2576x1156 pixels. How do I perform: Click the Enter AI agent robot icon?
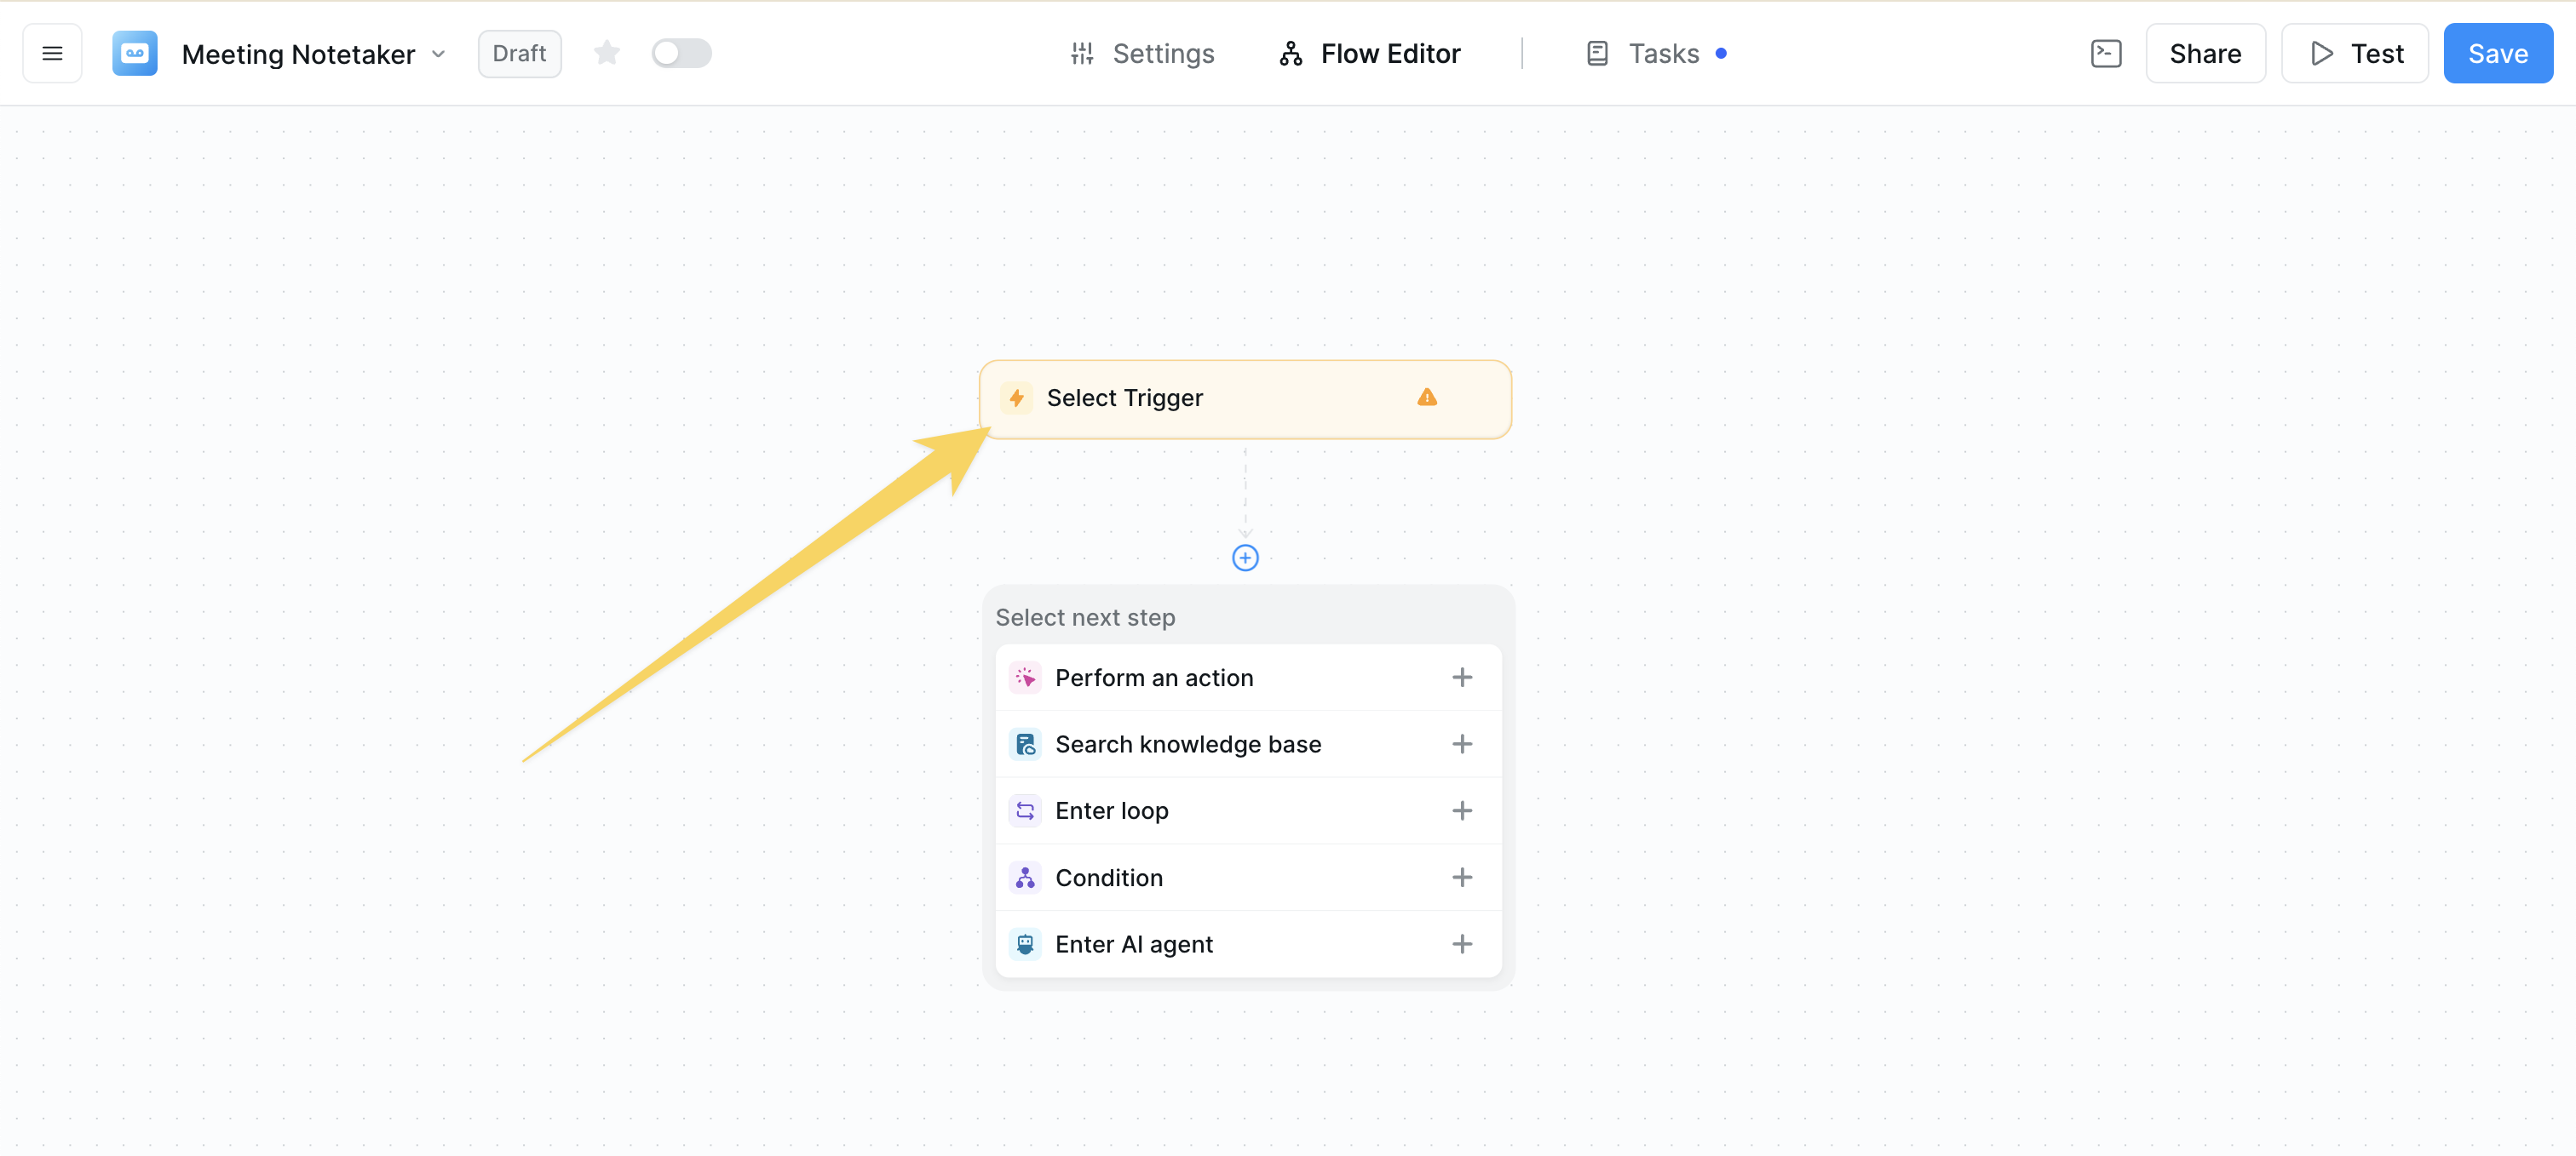[x=1025, y=943]
